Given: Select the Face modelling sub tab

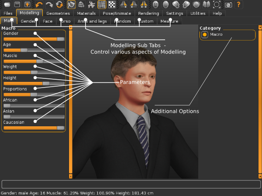Looking at the screenshot, I should pos(48,21).
